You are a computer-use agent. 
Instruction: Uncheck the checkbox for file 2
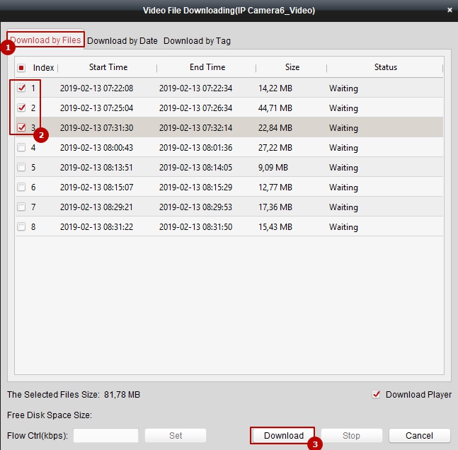coord(21,108)
